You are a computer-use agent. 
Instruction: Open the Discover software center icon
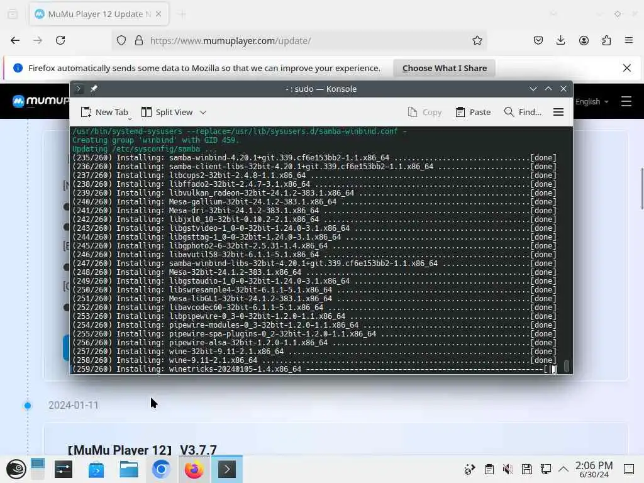pos(96,469)
